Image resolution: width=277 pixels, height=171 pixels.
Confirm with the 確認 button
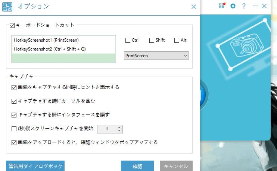coord(137,166)
